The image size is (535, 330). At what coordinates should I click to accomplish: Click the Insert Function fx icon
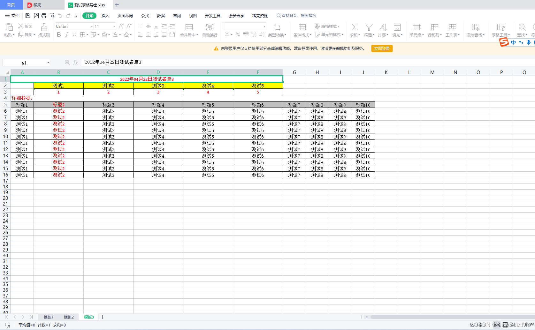point(75,62)
